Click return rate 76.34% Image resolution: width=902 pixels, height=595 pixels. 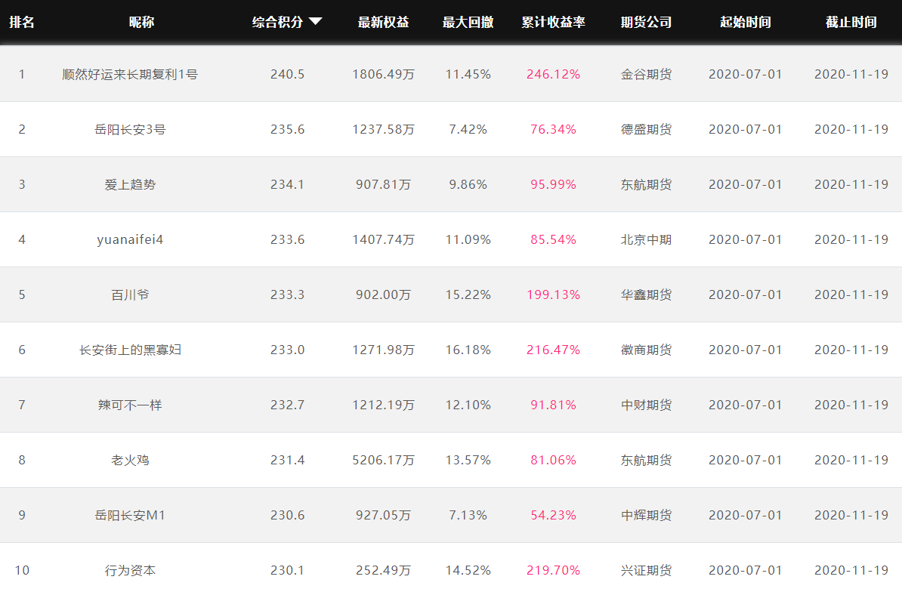tap(554, 129)
